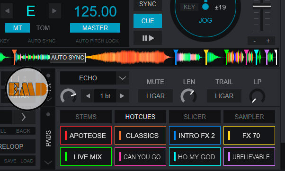Image resolution: width=285 pixels, height=171 pixels.
Task: Decrease beat length with left arrow
Action: 88,96
